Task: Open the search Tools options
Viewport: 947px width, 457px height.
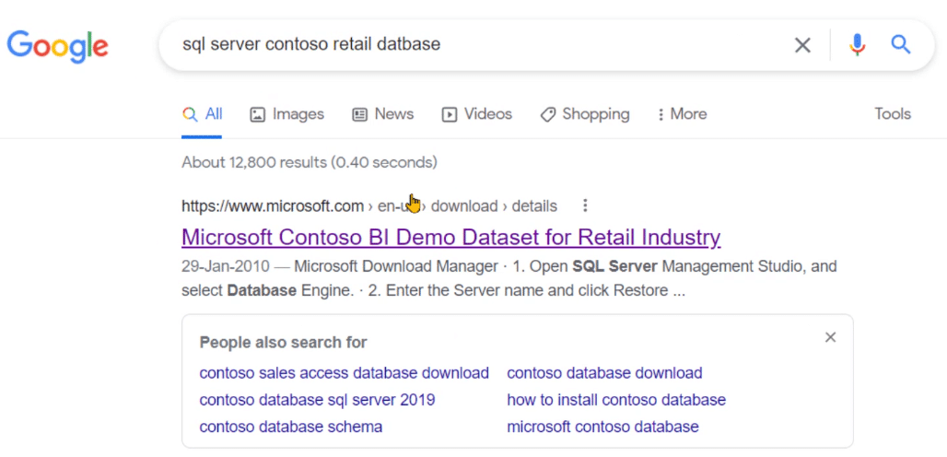Action: [x=893, y=113]
